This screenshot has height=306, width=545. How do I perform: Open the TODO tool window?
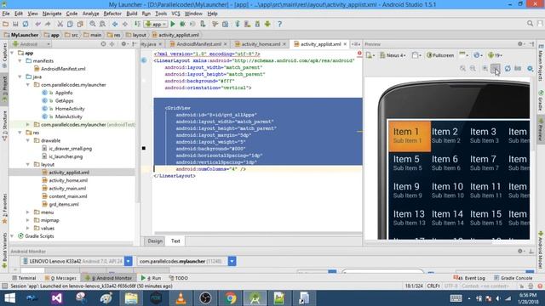pos(178,278)
